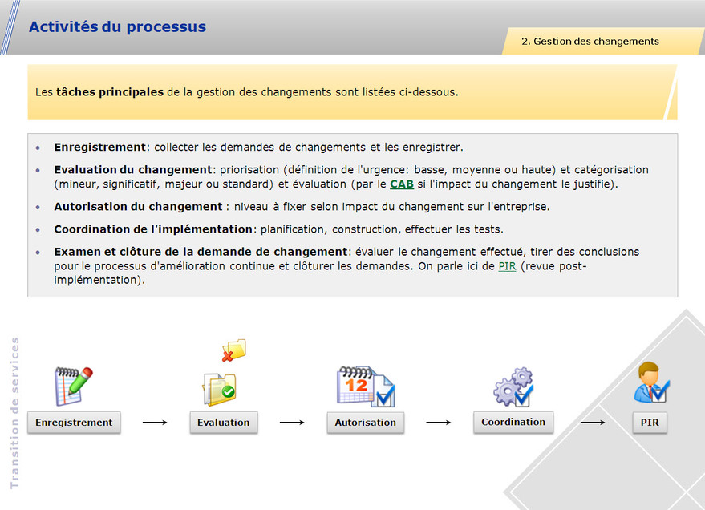Select the gears Coordination icon
This screenshot has height=510, width=705.
pyautogui.click(x=513, y=387)
